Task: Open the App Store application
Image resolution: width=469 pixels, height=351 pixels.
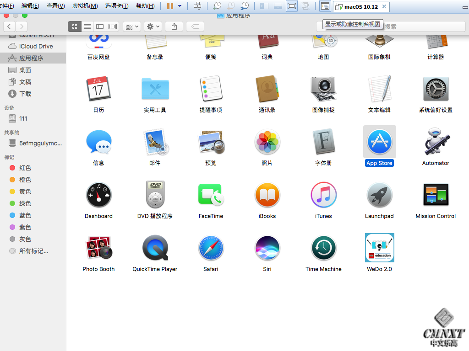Action: coord(379,143)
